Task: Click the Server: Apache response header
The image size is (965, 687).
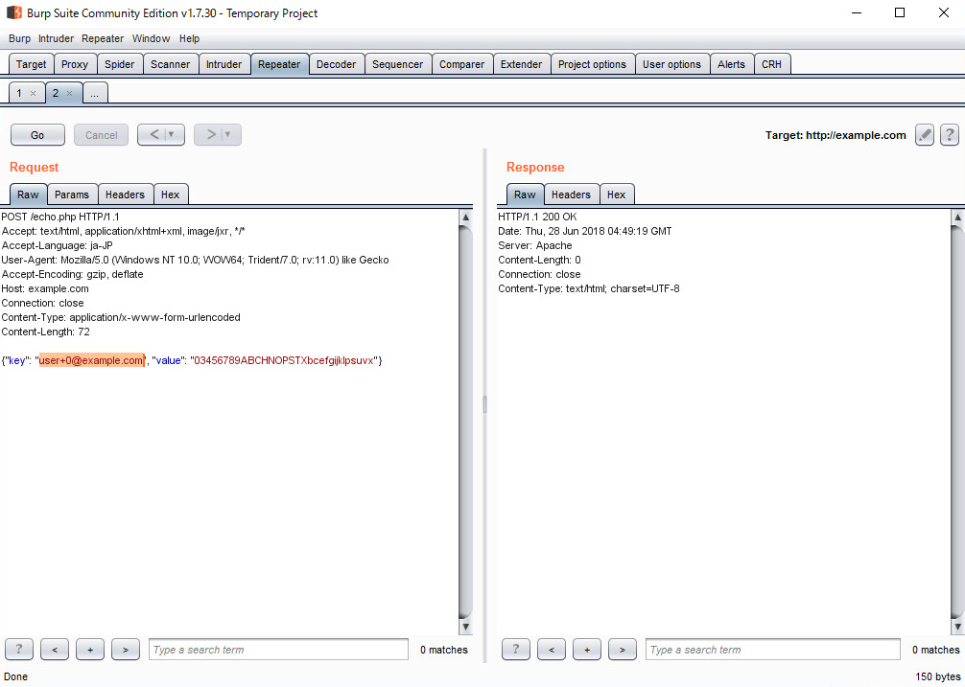Action: pyautogui.click(x=535, y=245)
